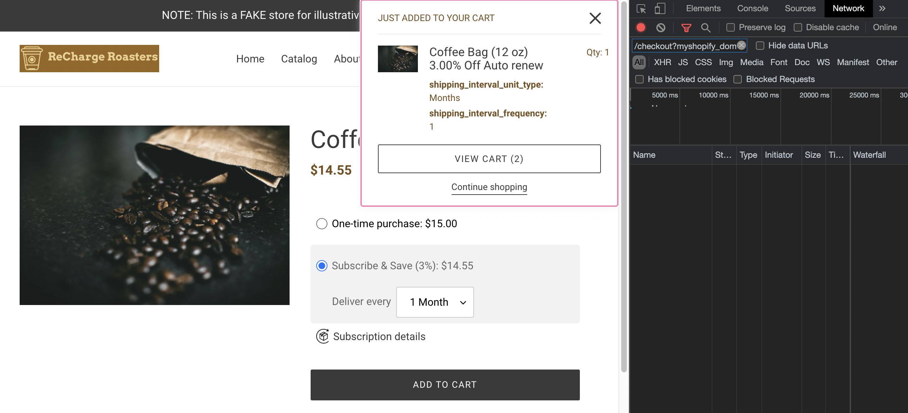Filter requests by XHR type
Image resolution: width=908 pixels, height=413 pixels.
tap(662, 62)
